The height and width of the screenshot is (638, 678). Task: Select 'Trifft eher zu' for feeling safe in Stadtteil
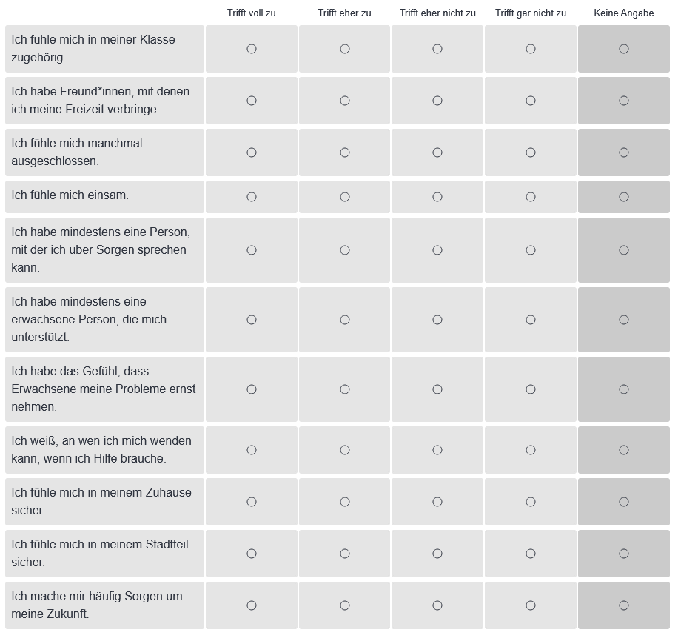click(x=345, y=554)
